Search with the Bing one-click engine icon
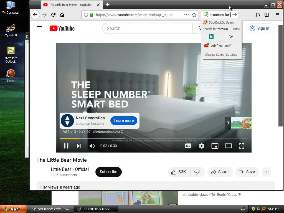Screen dimensions: 284x213 click(211, 37)
